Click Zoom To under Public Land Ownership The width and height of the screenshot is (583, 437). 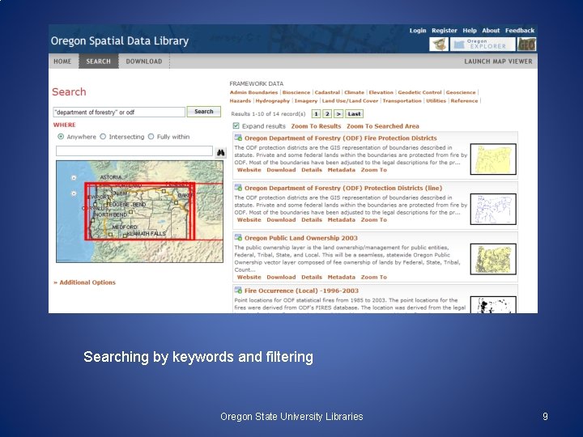tap(373, 277)
